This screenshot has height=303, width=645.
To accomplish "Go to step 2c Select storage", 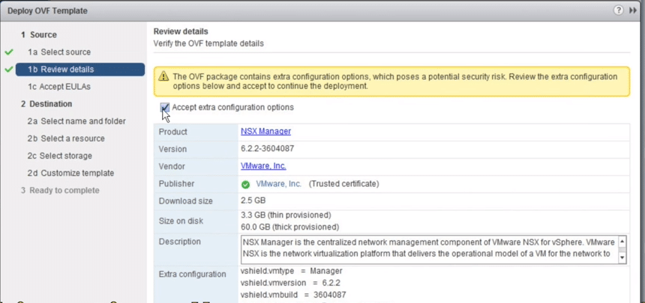I will pyautogui.click(x=60, y=156).
